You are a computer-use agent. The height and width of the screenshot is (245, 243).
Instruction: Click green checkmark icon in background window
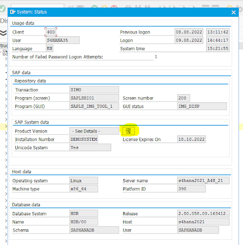tap(2, 9)
